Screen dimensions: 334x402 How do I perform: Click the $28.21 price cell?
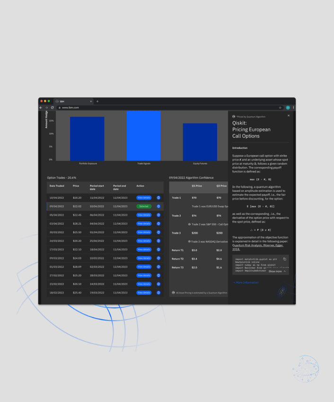(x=77, y=224)
